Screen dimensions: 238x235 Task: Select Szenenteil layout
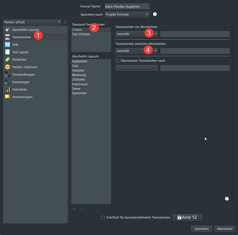(91, 93)
